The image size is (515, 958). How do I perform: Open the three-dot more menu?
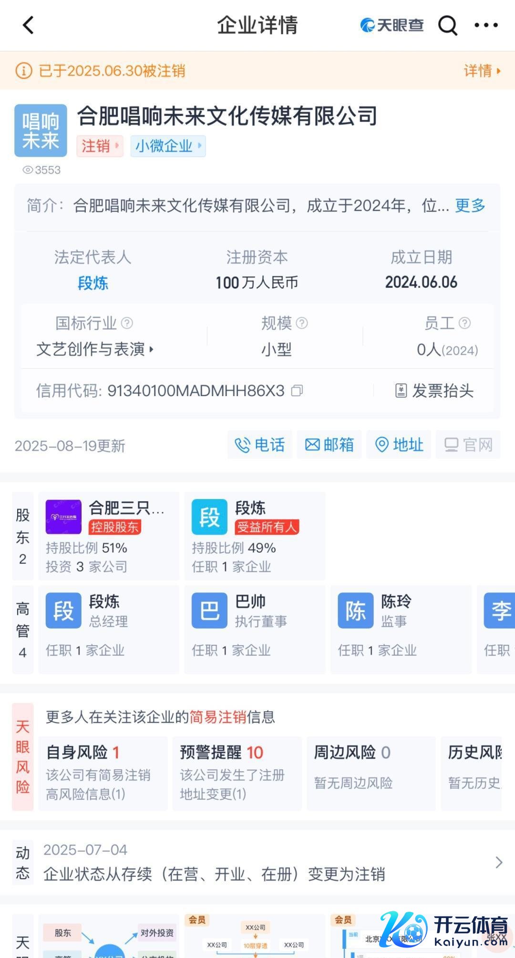pyautogui.click(x=486, y=25)
